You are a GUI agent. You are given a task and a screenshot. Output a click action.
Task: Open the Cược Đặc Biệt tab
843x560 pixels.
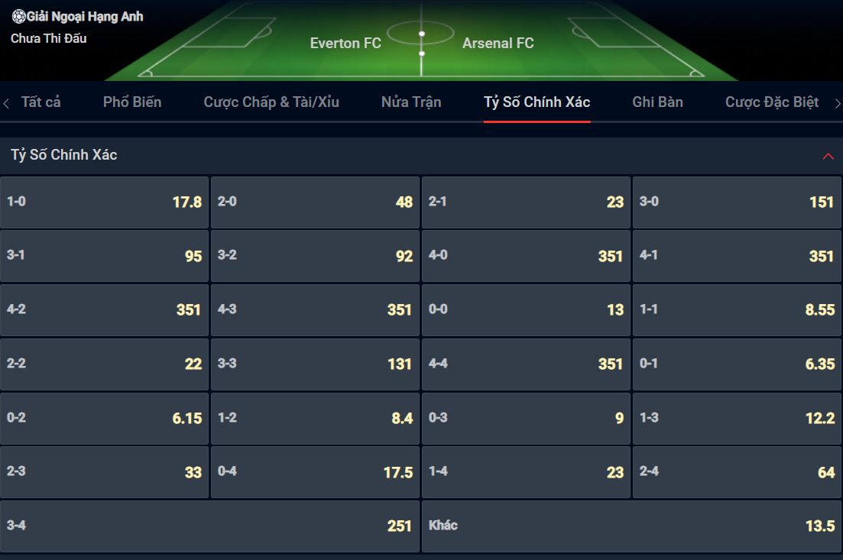coord(772,102)
